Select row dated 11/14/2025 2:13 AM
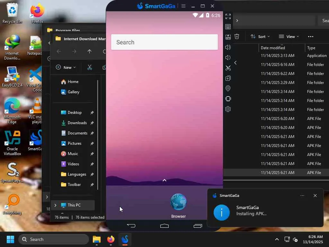This screenshot has width=329, height=247. pos(278,56)
